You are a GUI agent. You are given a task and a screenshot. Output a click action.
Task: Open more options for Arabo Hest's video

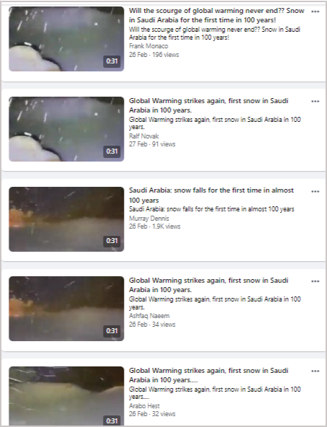coord(315,371)
